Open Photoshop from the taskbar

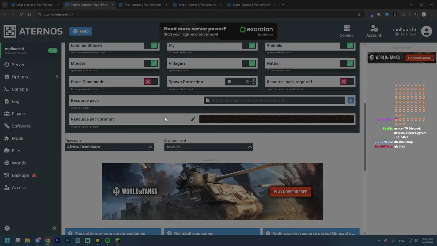point(68,241)
